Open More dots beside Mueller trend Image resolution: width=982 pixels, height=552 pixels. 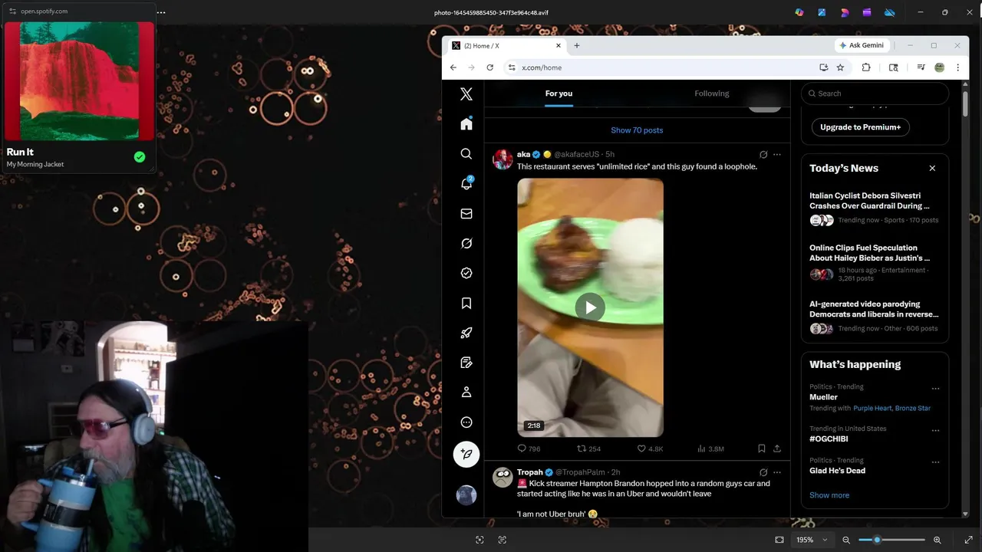click(935, 389)
